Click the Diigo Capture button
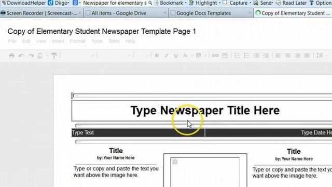 click(x=235, y=3)
